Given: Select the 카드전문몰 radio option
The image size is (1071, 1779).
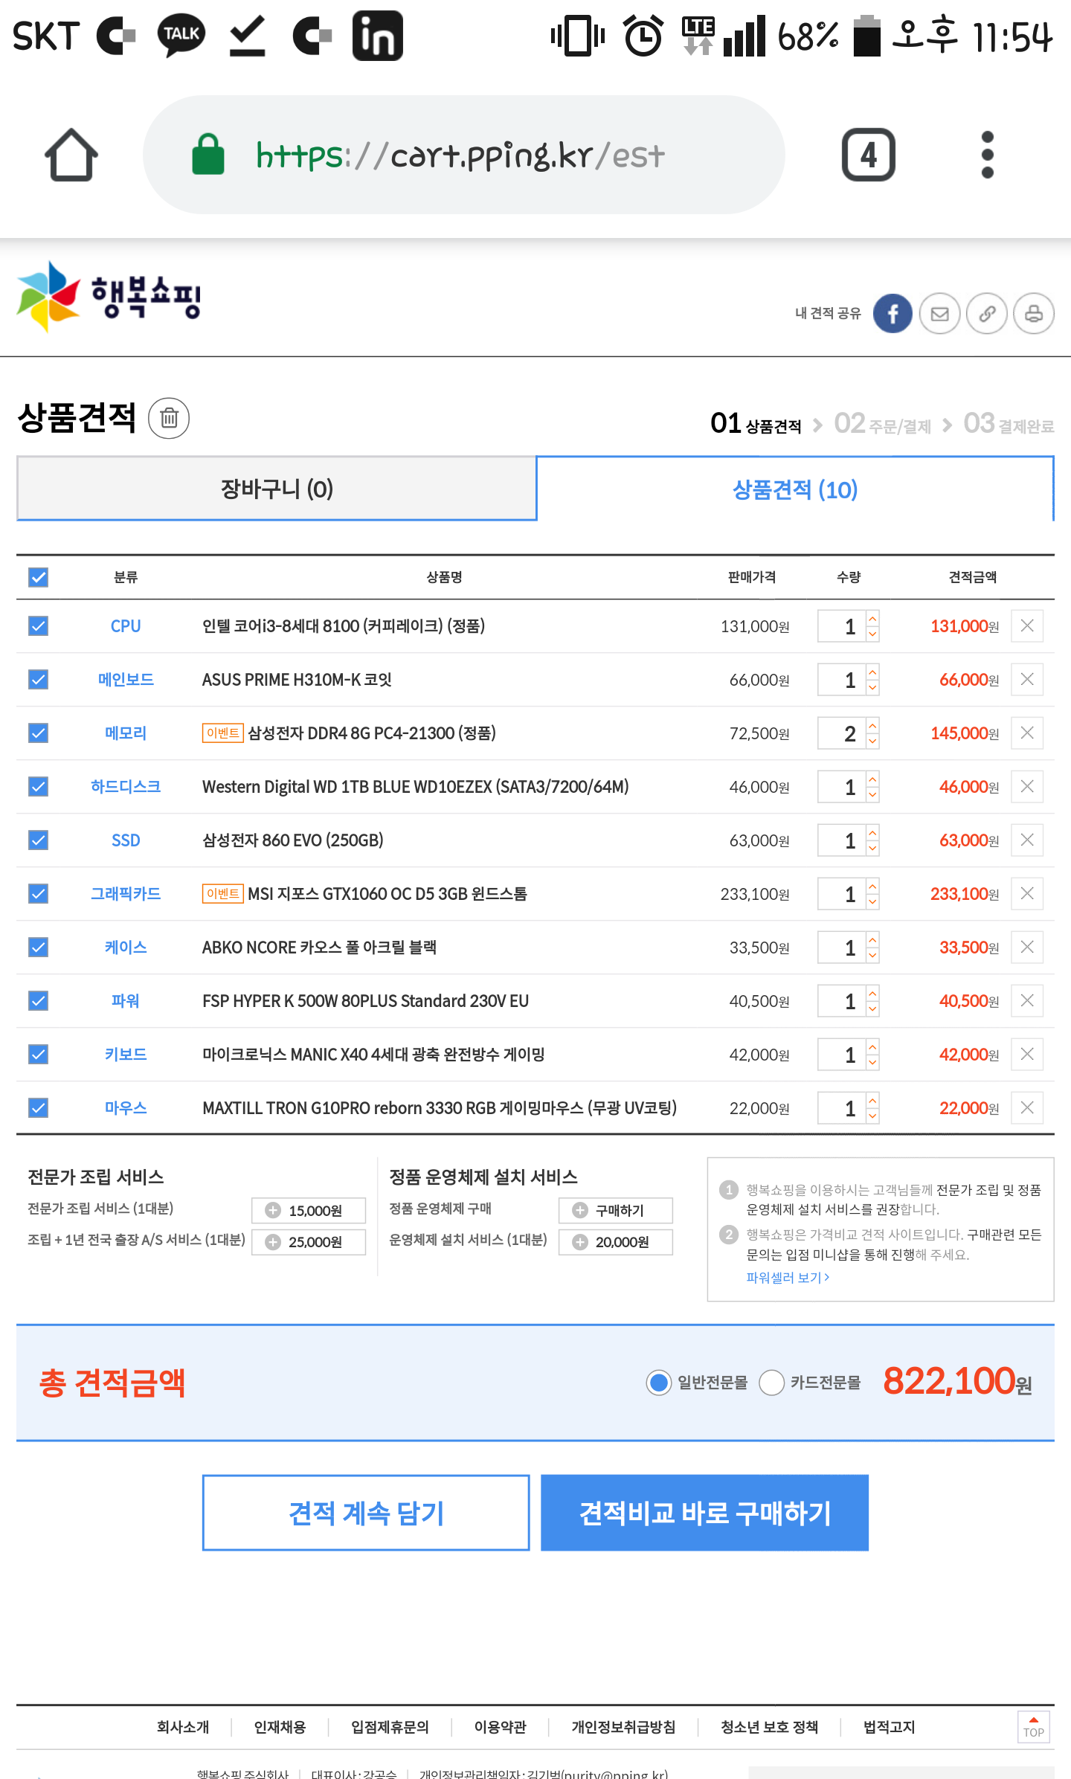Looking at the screenshot, I should tap(771, 1383).
